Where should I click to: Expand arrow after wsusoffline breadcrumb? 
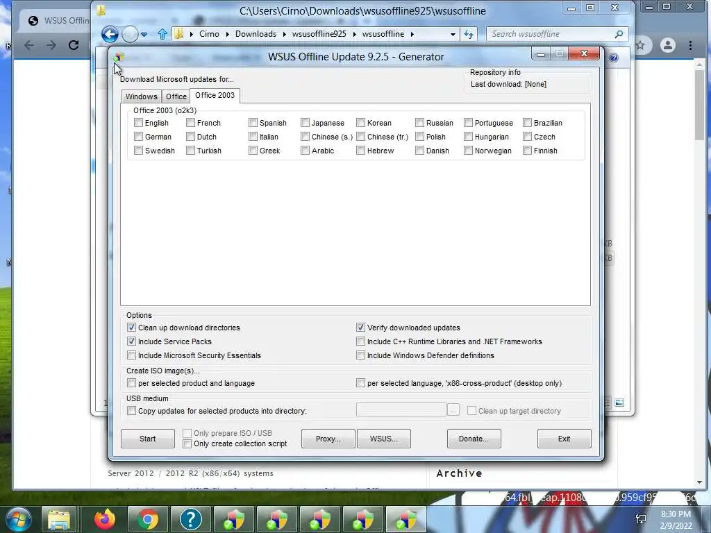click(412, 34)
